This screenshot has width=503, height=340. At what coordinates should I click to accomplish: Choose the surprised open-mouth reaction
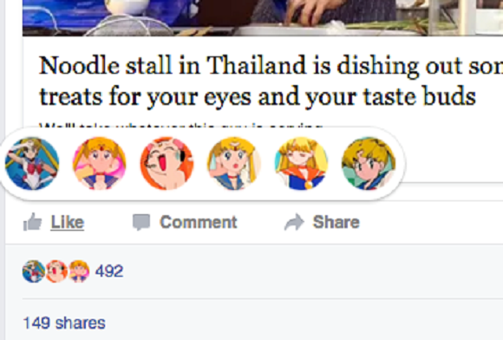(x=234, y=164)
